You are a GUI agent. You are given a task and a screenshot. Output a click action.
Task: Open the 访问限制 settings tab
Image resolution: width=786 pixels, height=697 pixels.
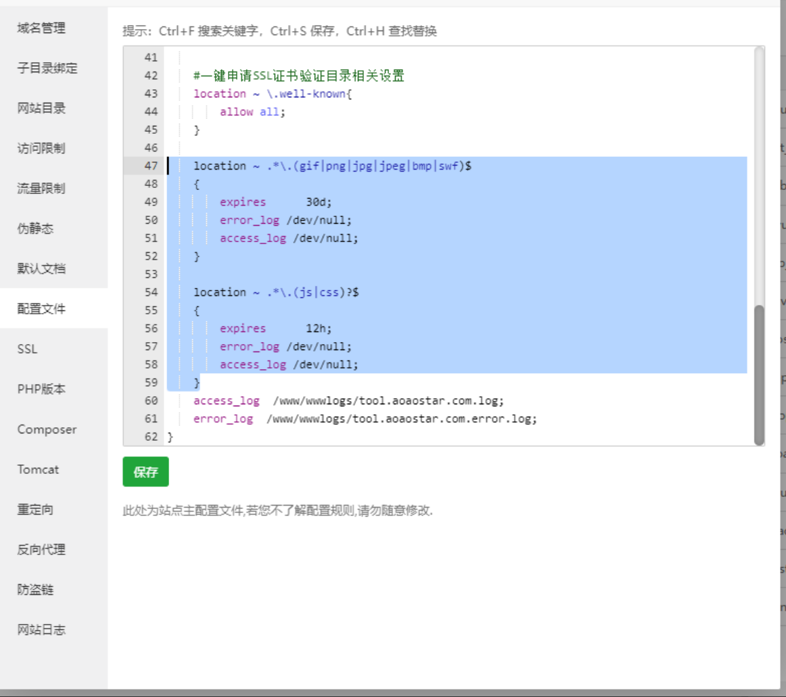pos(41,148)
